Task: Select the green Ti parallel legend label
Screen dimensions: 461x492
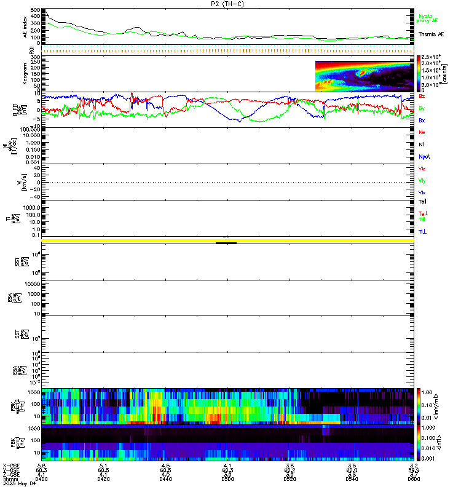Action: (422, 220)
